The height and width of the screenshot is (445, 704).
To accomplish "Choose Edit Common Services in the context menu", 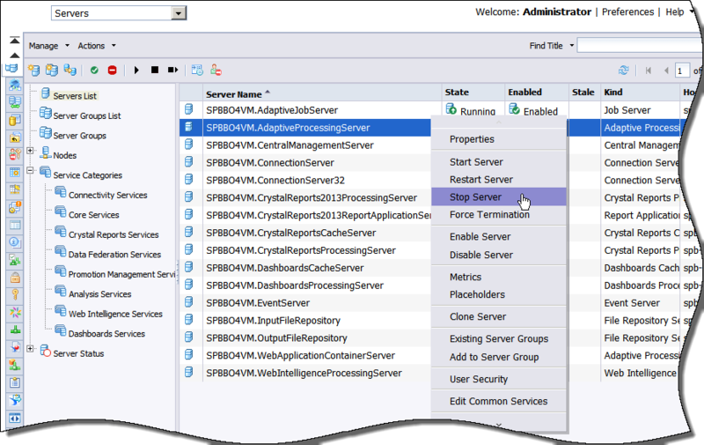I will (x=498, y=401).
